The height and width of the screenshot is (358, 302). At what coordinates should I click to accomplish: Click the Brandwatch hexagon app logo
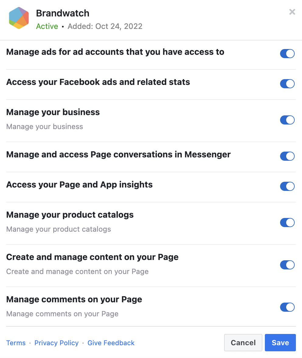point(19,18)
